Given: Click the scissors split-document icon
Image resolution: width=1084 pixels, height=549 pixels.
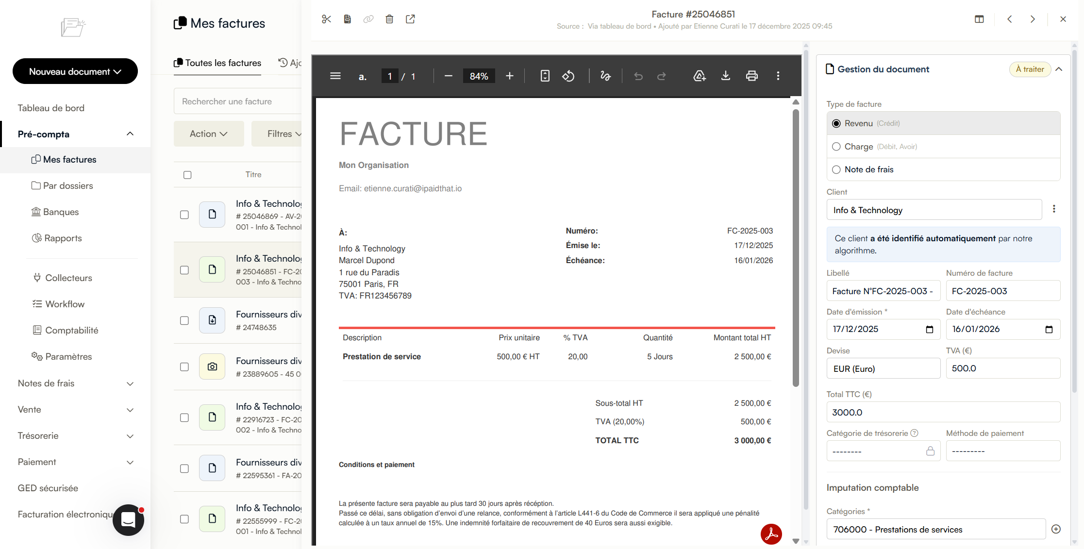Looking at the screenshot, I should [x=326, y=19].
